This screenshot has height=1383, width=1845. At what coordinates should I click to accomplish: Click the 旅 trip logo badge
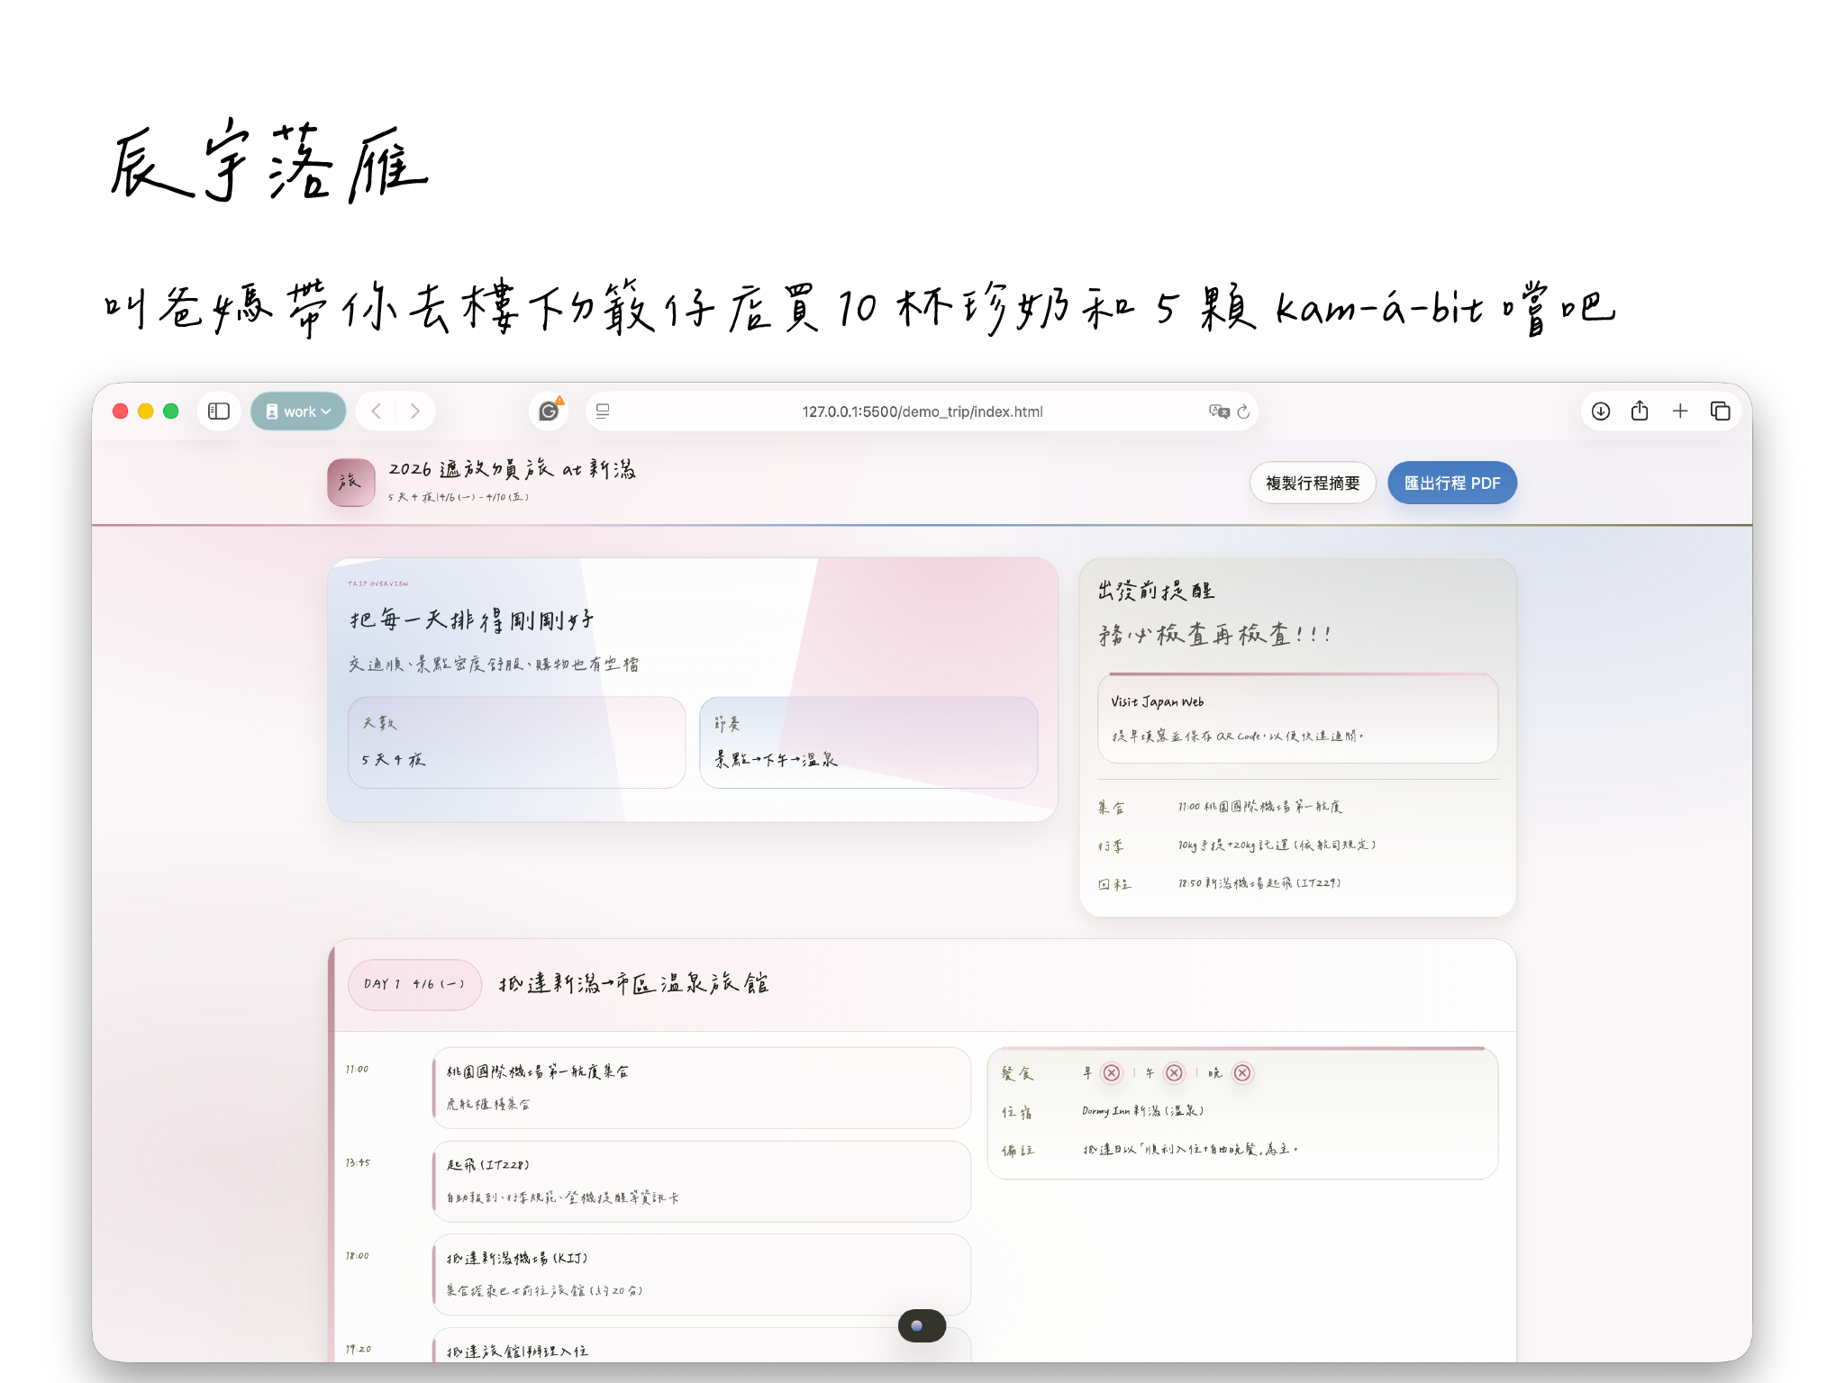[x=350, y=483]
